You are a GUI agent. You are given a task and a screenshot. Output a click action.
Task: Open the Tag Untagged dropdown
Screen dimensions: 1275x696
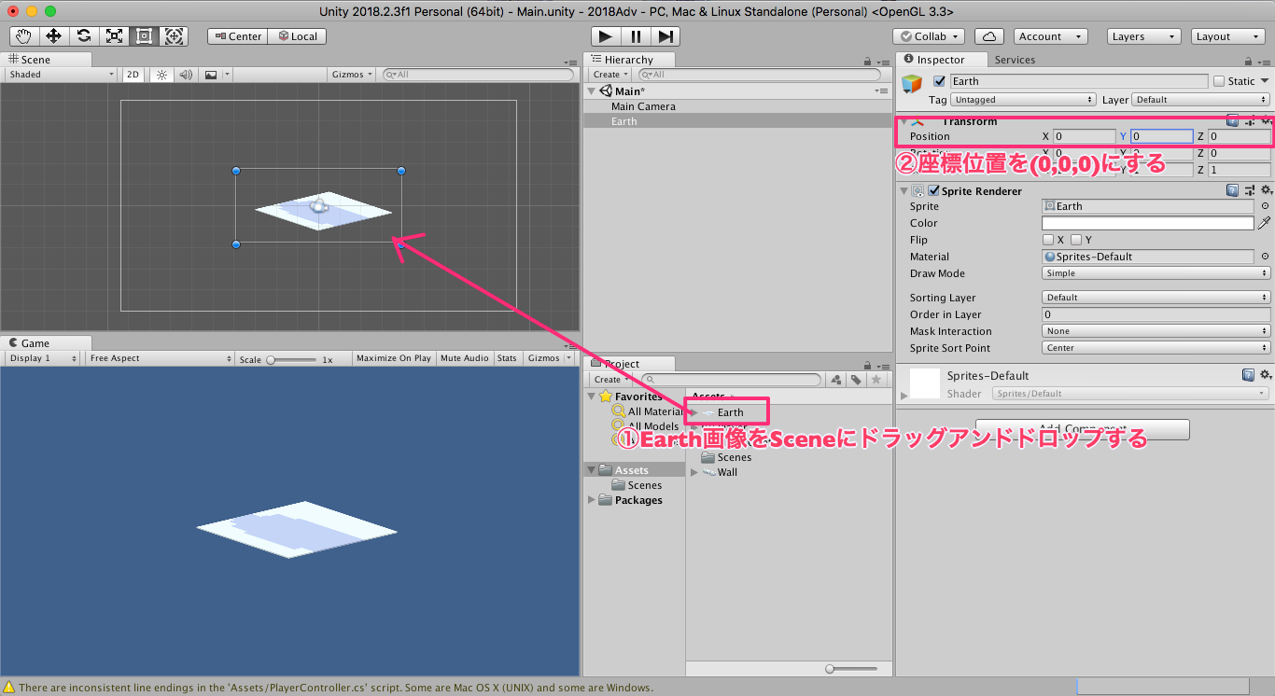(x=1023, y=99)
